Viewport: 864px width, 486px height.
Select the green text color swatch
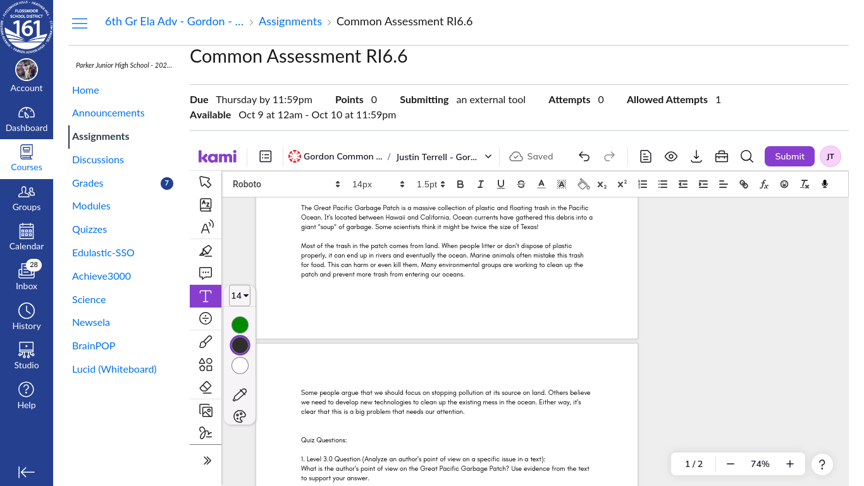240,325
